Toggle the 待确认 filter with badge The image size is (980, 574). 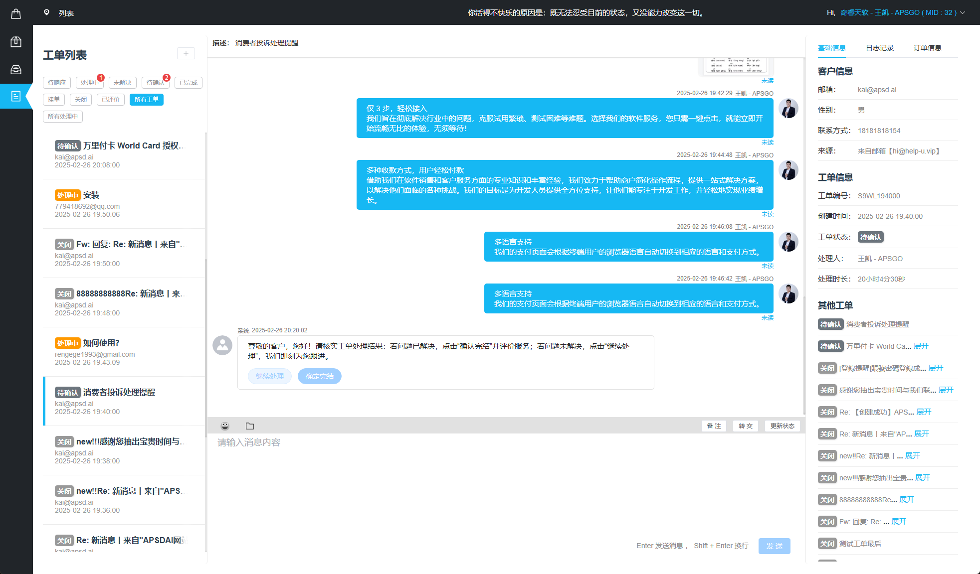pyautogui.click(x=155, y=82)
